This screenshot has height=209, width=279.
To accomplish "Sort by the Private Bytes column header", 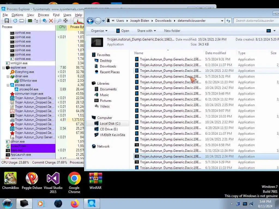I will (x=75, y=27).
